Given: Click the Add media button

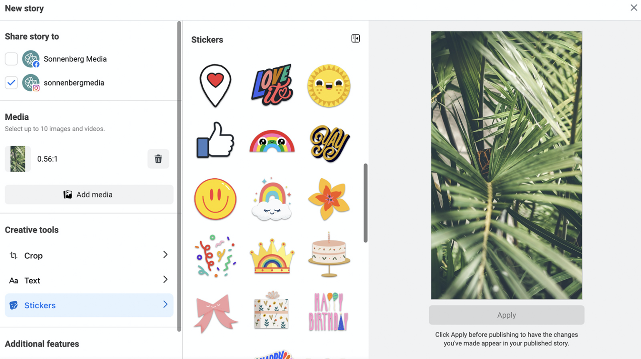Looking at the screenshot, I should (x=89, y=195).
